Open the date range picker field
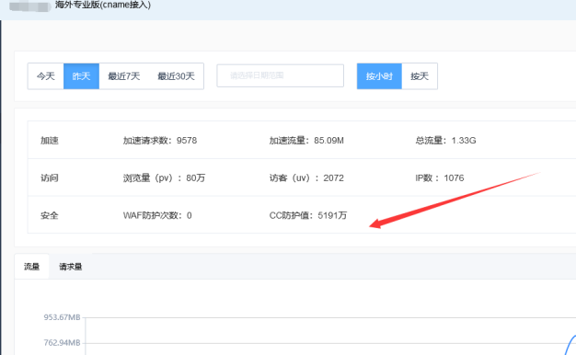The height and width of the screenshot is (355, 576). pyautogui.click(x=281, y=75)
